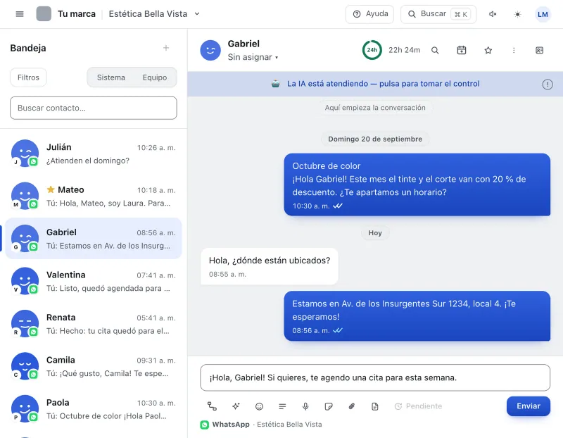563x438 pixels.
Task: Open the Sin asignar assignment dropdown
Action: [253, 57]
